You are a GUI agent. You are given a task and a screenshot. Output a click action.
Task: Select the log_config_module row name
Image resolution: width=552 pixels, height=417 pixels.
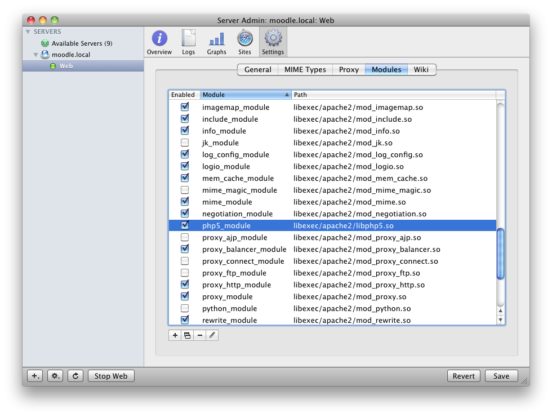(x=235, y=154)
